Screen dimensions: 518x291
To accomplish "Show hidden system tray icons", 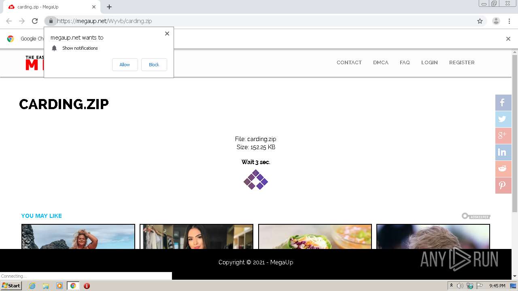I will click(x=451, y=286).
